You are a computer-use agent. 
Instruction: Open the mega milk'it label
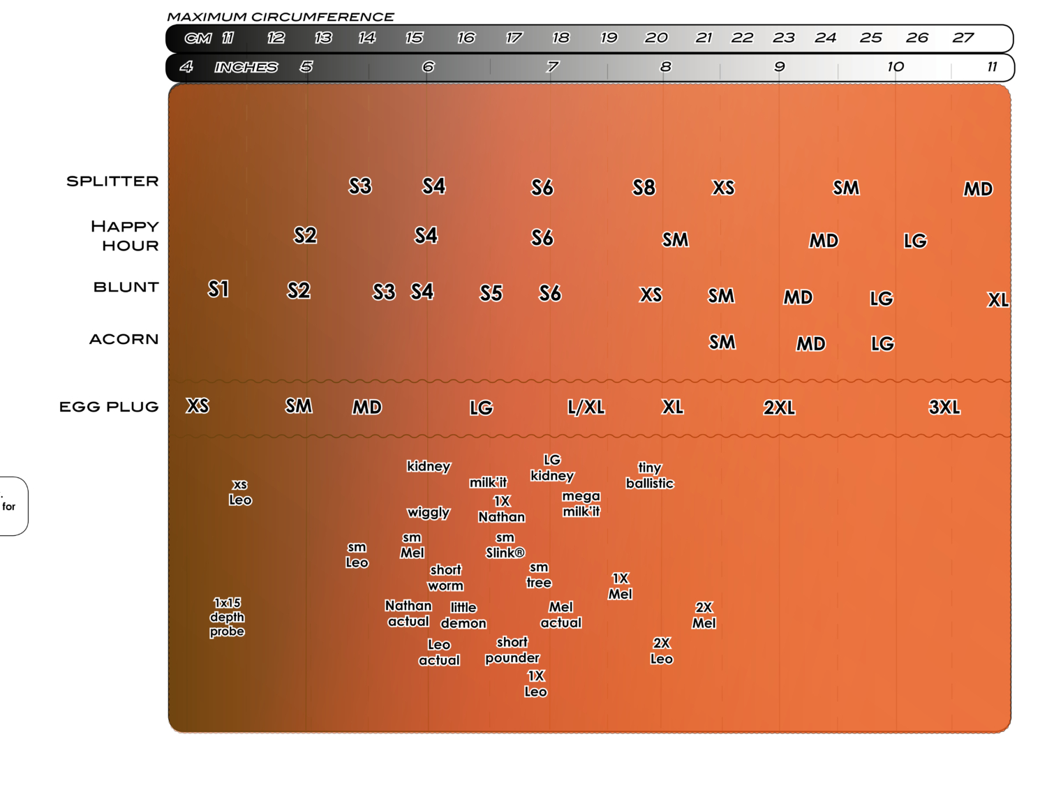click(x=581, y=504)
